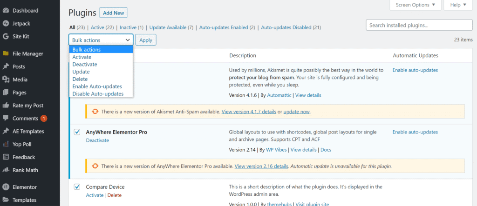The height and width of the screenshot is (206, 477).
Task: Click the Apply button
Action: [146, 40]
